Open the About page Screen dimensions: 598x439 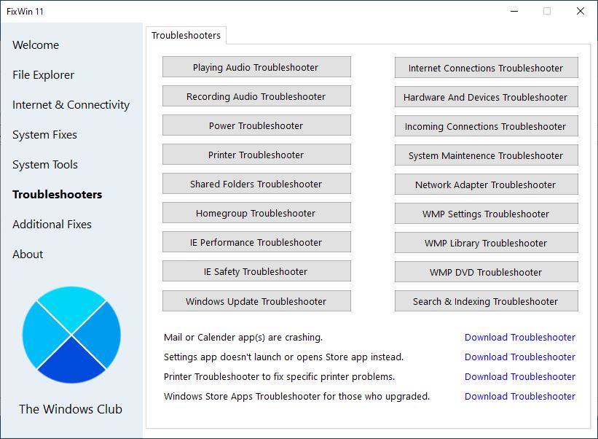pos(28,255)
